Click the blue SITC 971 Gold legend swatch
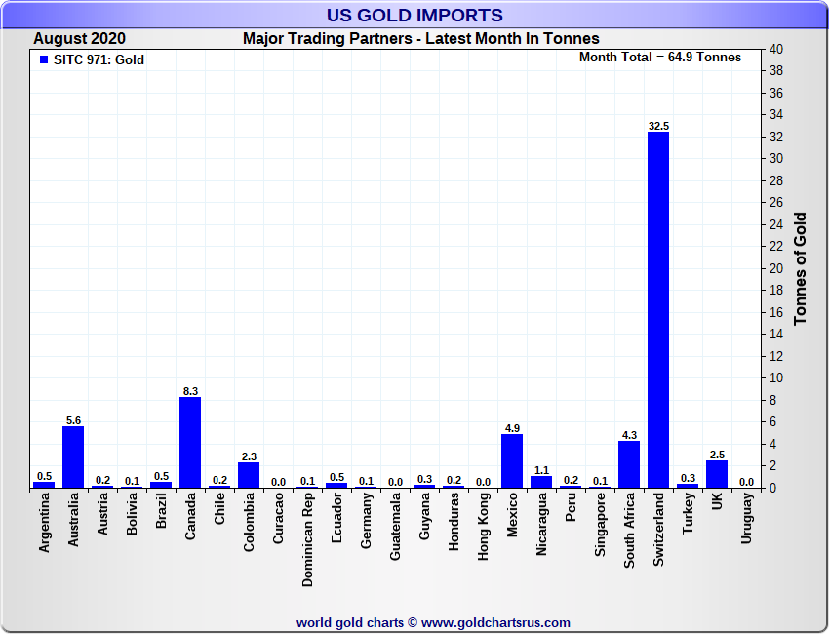829x634 pixels. point(43,59)
